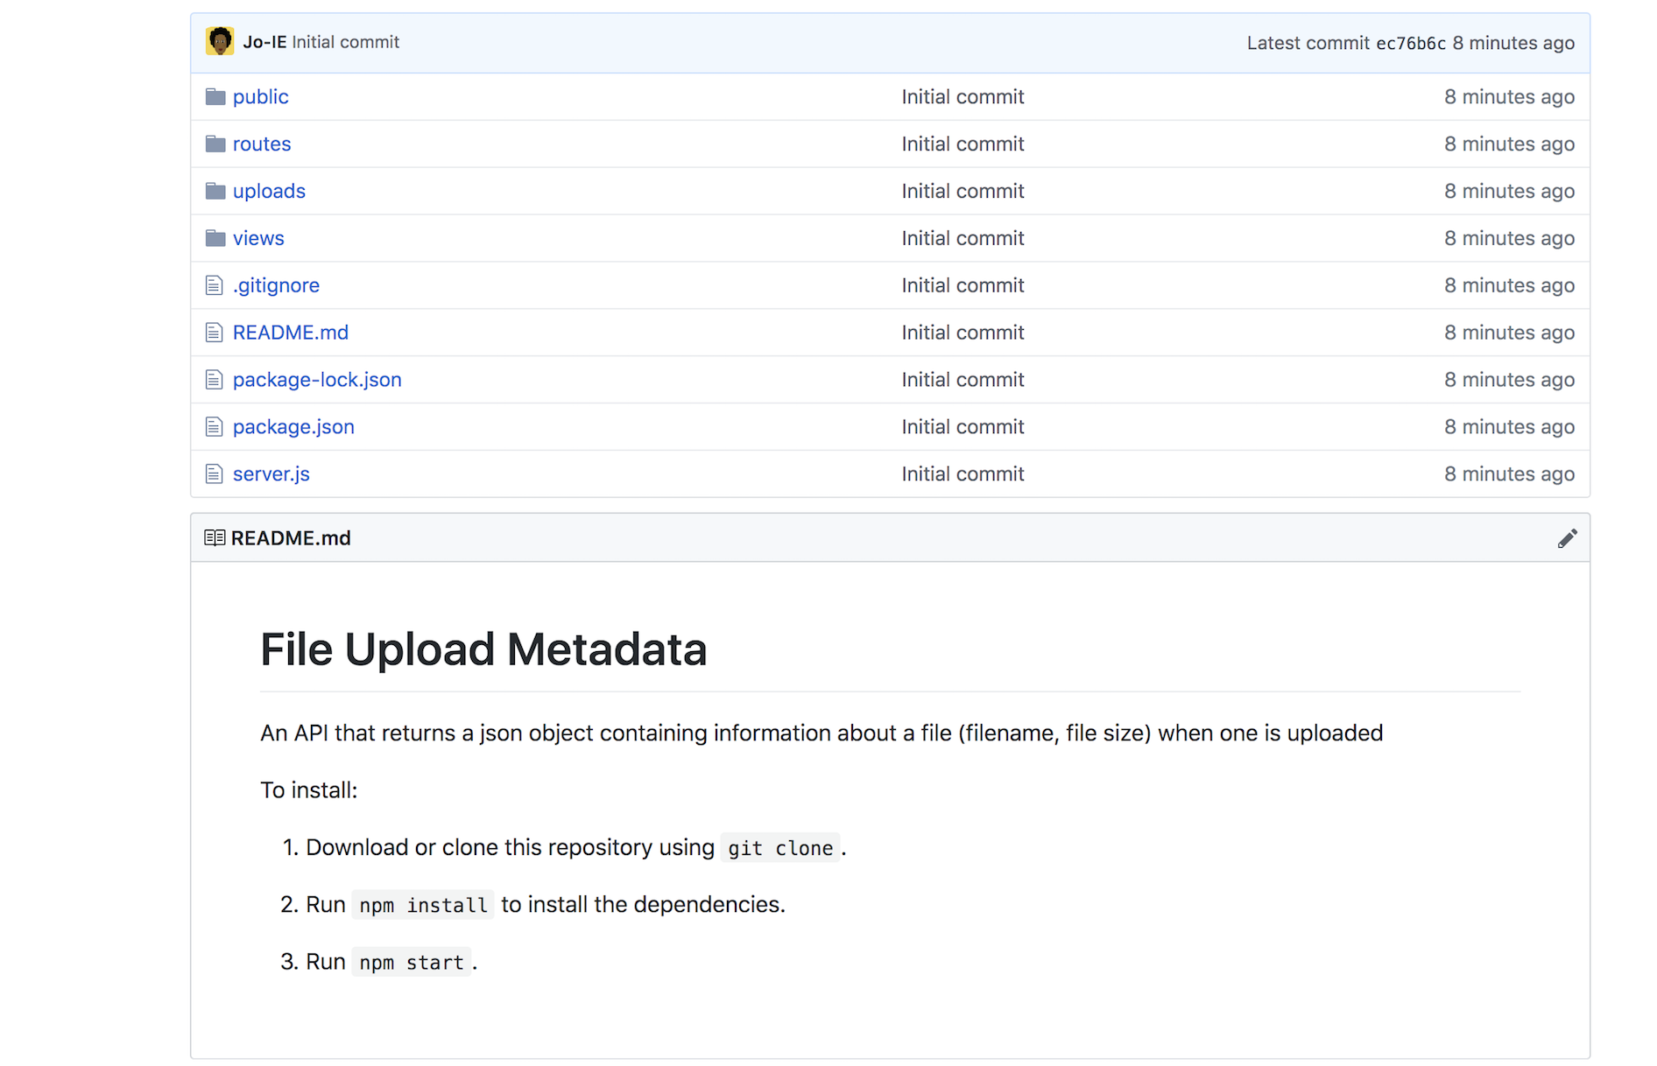Open package-lock.json file
The image size is (1657, 1066).
(x=317, y=380)
